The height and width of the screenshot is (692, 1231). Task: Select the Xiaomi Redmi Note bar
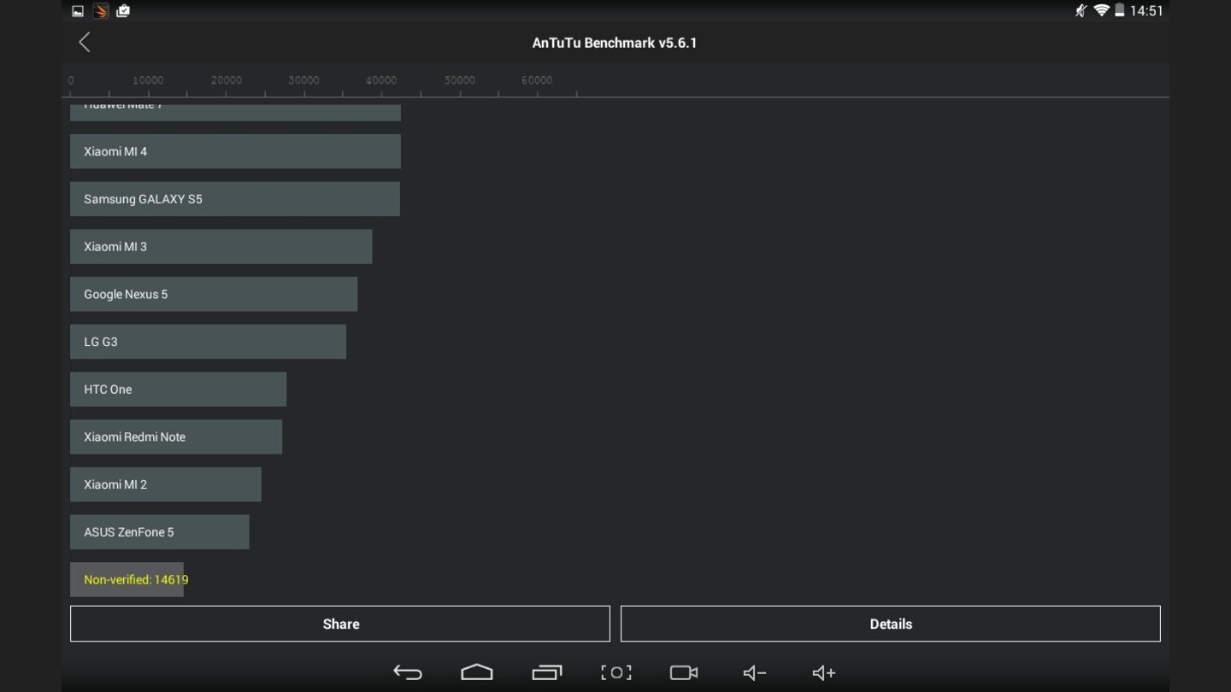pos(176,437)
